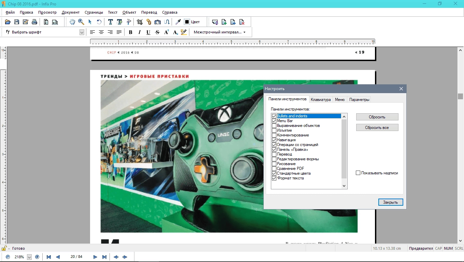The image size is (464, 262).
Task: Enable Изъятие toolbar checkbox
Action: [x=274, y=130]
